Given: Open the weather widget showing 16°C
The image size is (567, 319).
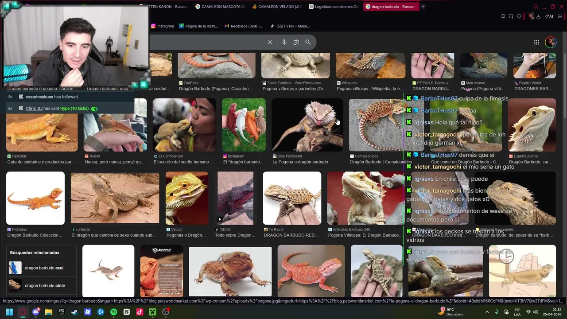Looking at the screenshot, I should pyautogui.click(x=451, y=312).
